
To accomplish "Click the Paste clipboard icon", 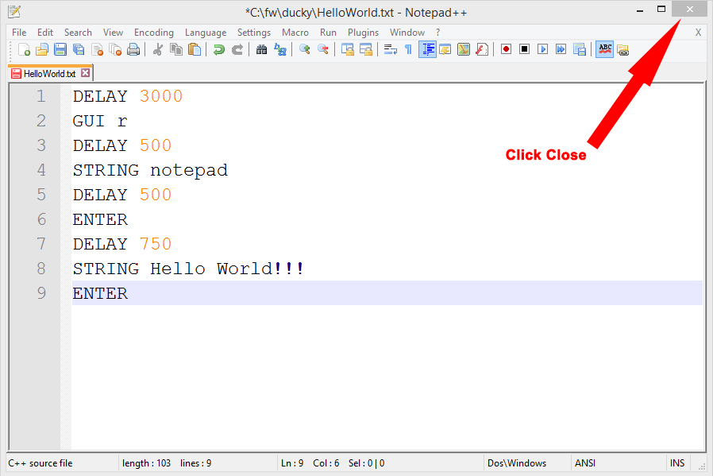I will (195, 49).
